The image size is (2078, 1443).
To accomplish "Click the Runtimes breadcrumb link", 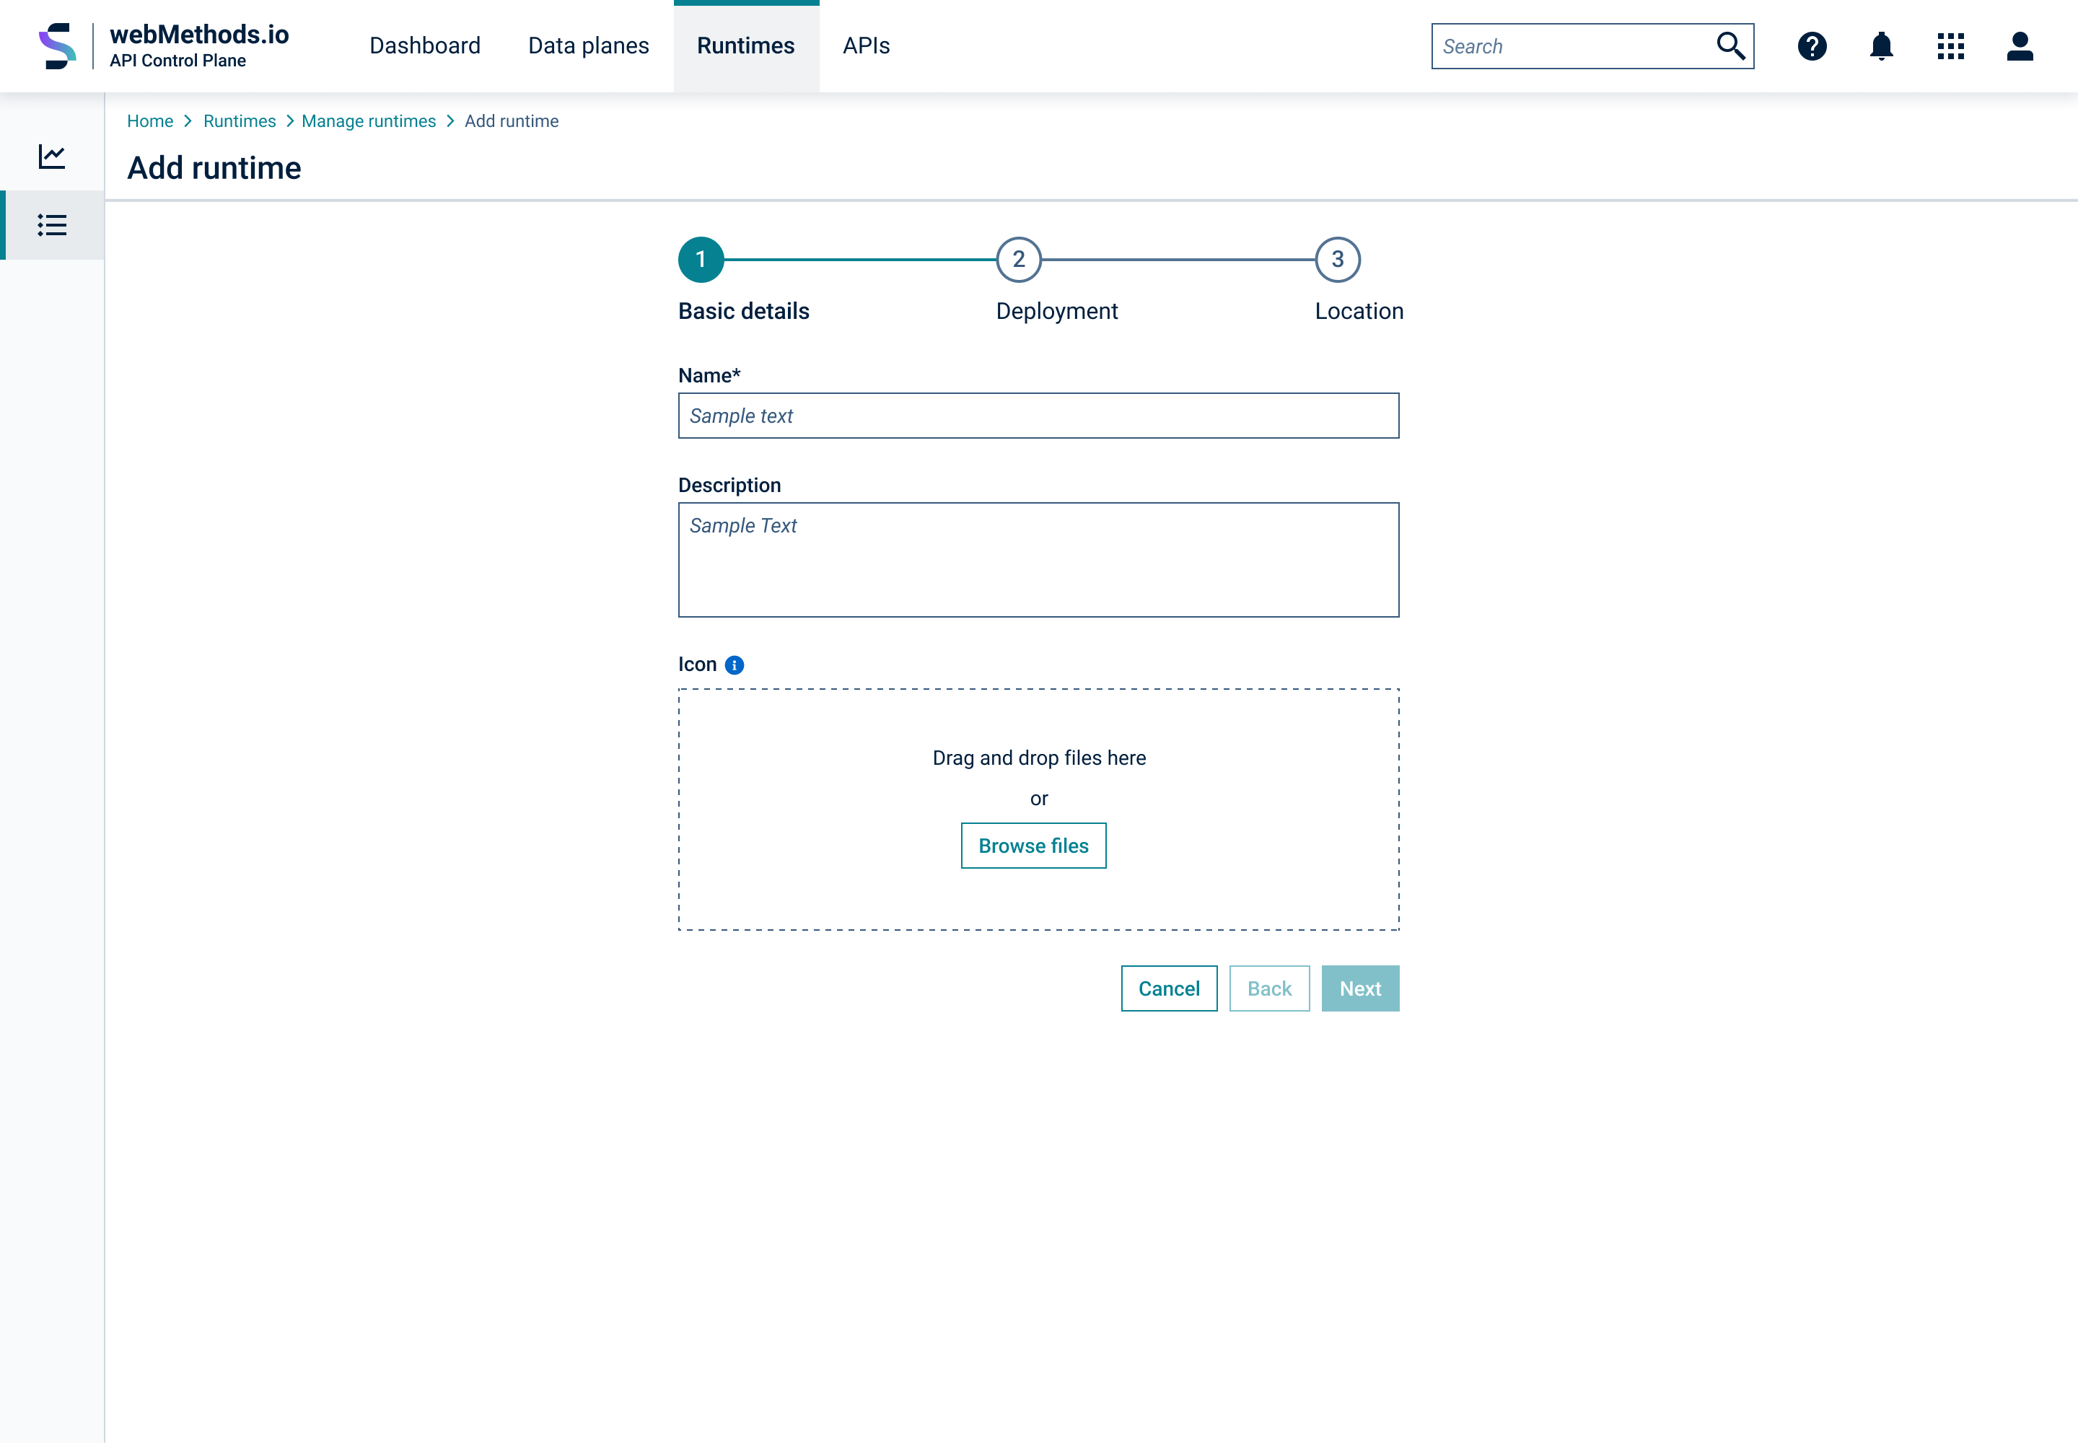I will click(x=240, y=121).
